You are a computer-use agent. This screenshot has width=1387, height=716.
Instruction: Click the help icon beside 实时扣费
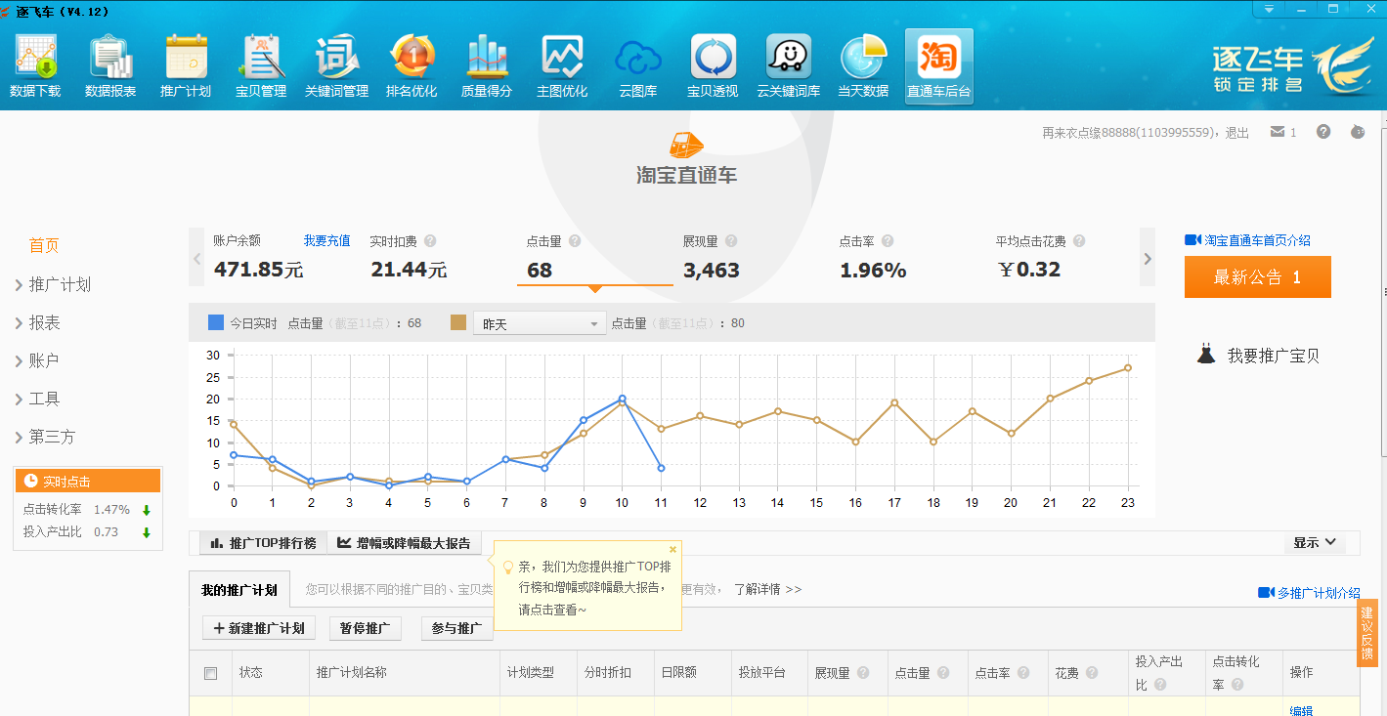tap(430, 241)
